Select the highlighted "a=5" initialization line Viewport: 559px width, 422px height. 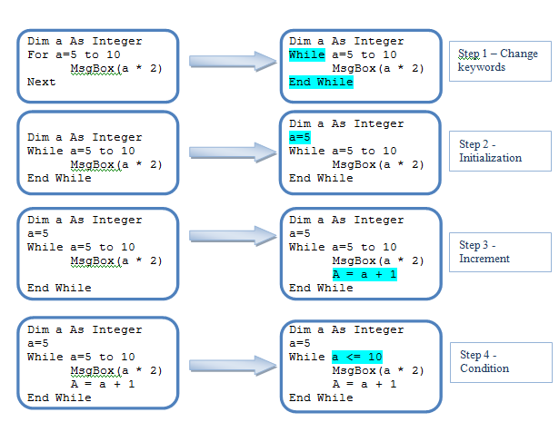click(x=300, y=137)
